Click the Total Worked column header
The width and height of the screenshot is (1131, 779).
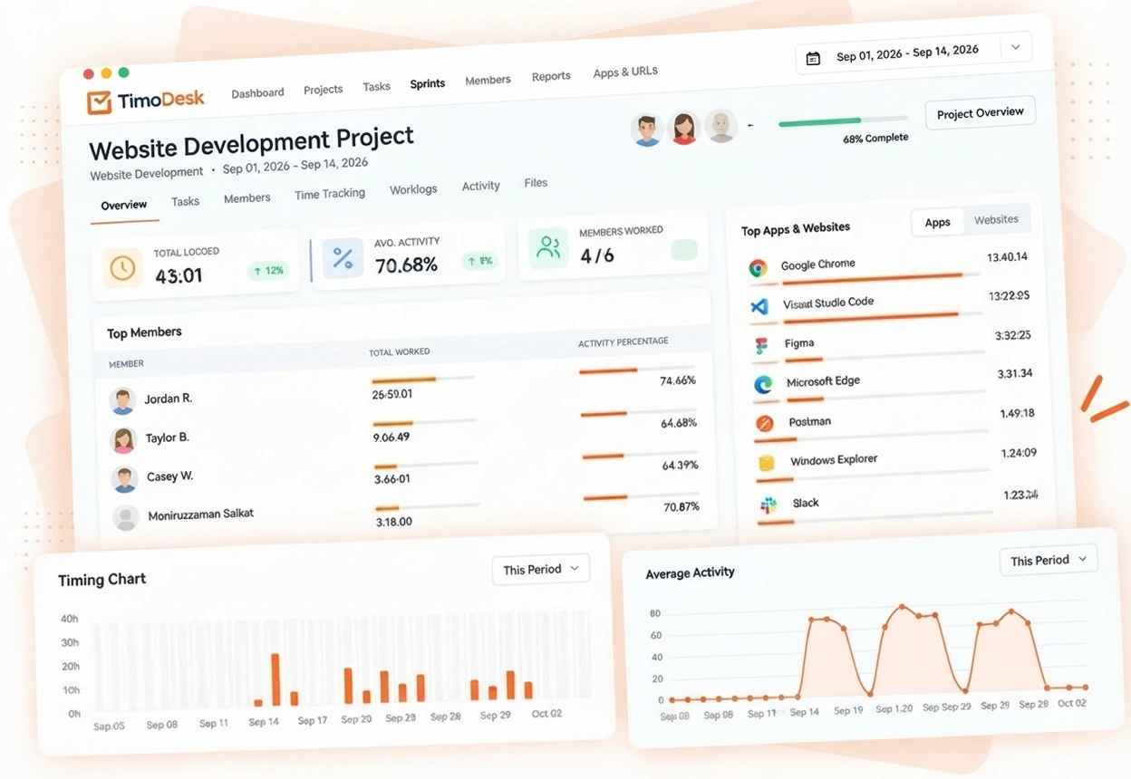pyautogui.click(x=400, y=351)
